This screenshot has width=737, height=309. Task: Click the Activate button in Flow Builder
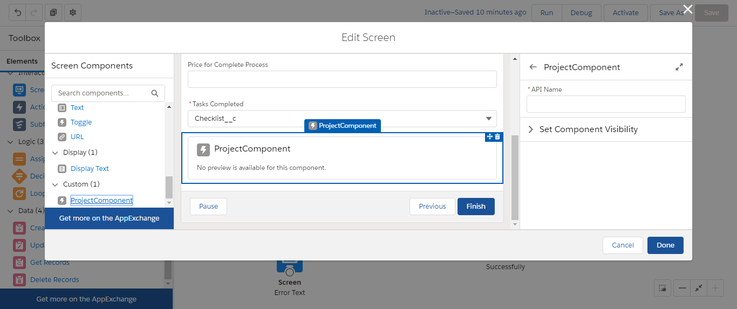click(625, 12)
